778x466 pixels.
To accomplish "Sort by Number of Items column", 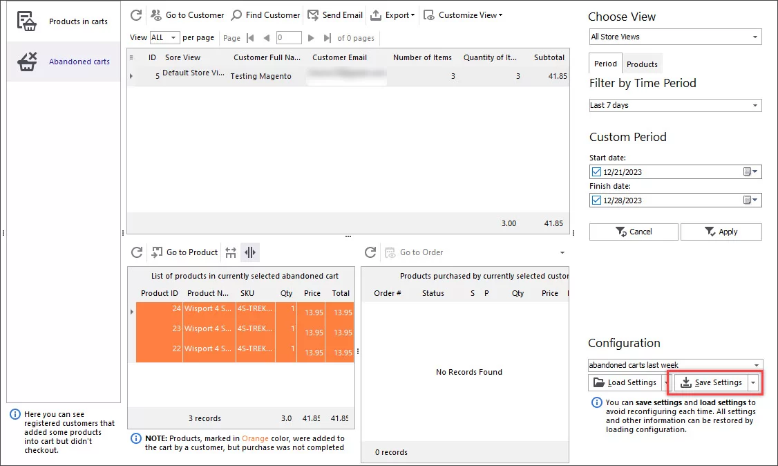I will (422, 57).
